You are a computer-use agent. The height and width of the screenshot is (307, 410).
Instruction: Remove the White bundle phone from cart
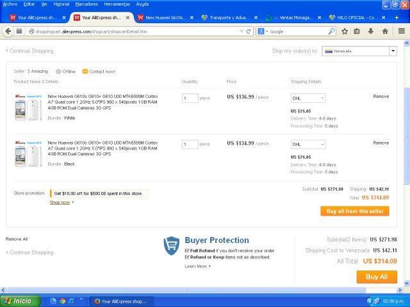(x=381, y=97)
